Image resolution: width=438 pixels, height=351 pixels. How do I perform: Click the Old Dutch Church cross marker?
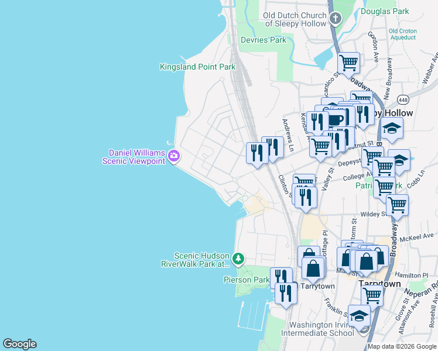(x=336, y=19)
